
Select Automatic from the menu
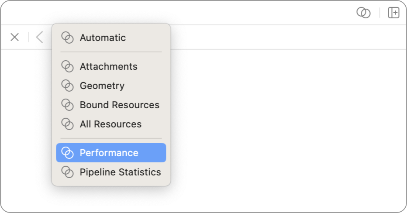[x=103, y=38]
